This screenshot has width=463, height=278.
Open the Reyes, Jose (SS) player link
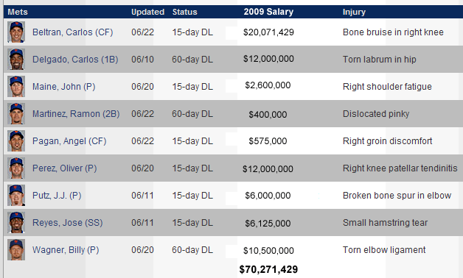[68, 223]
